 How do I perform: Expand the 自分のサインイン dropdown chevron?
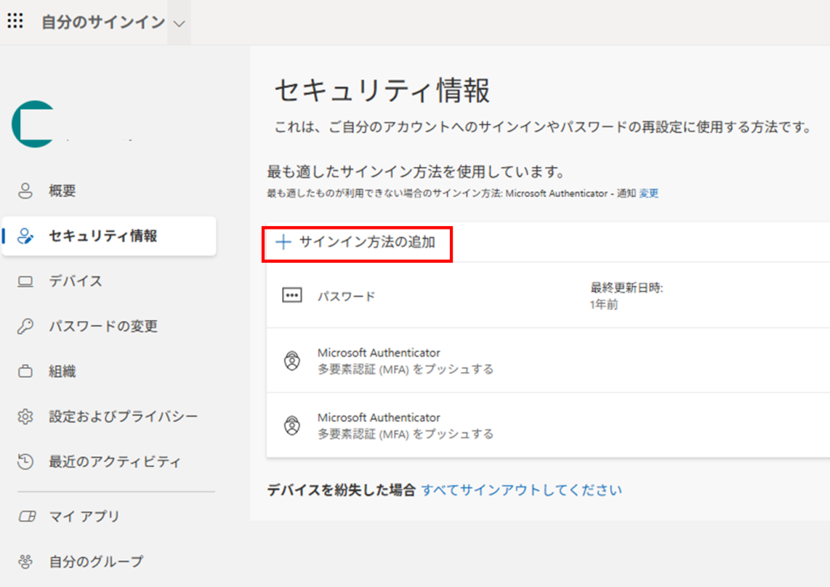coord(179,23)
